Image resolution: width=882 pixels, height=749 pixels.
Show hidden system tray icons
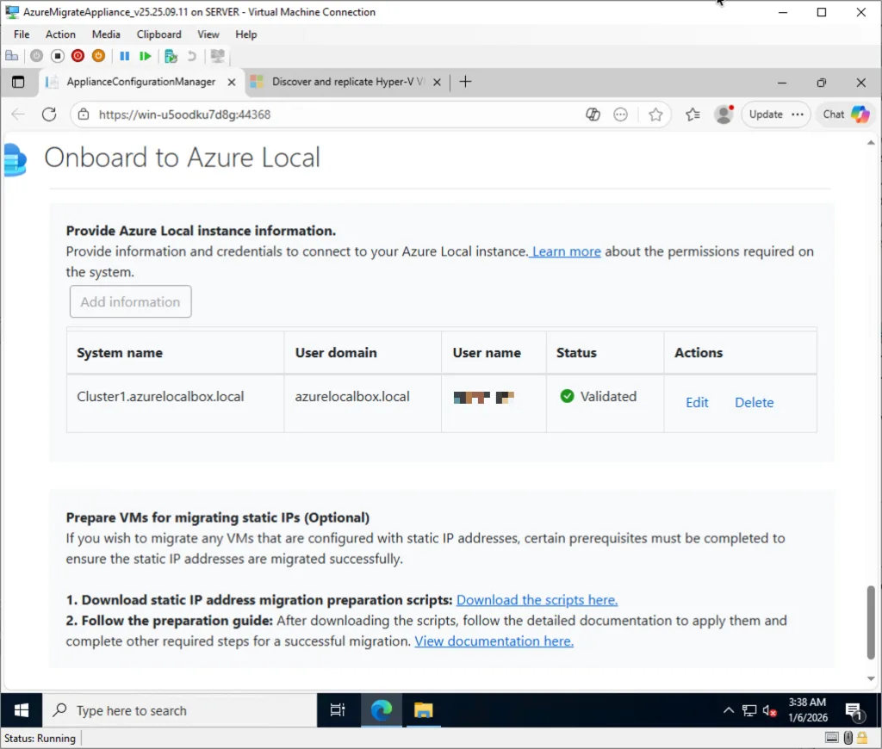[x=729, y=711]
